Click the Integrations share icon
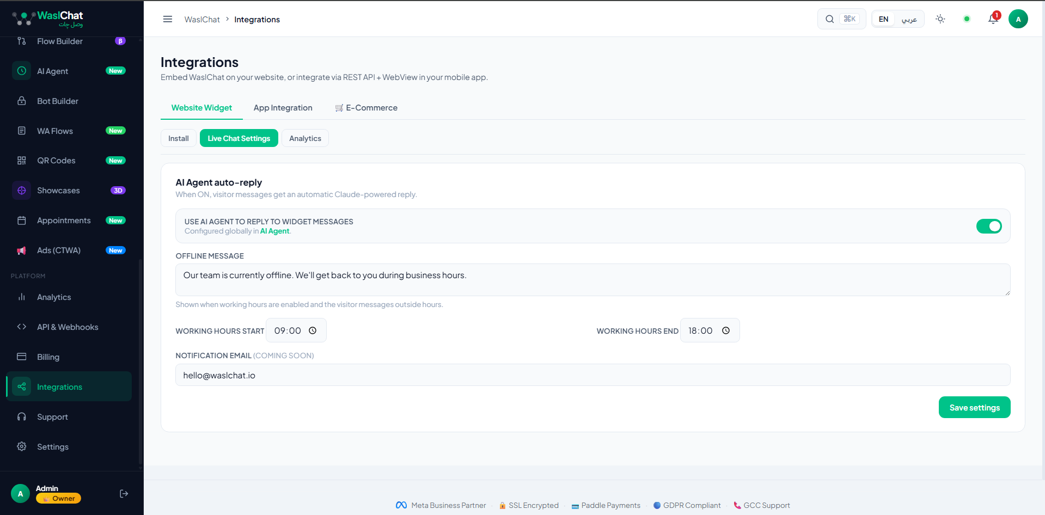The width and height of the screenshot is (1045, 515). click(x=22, y=387)
